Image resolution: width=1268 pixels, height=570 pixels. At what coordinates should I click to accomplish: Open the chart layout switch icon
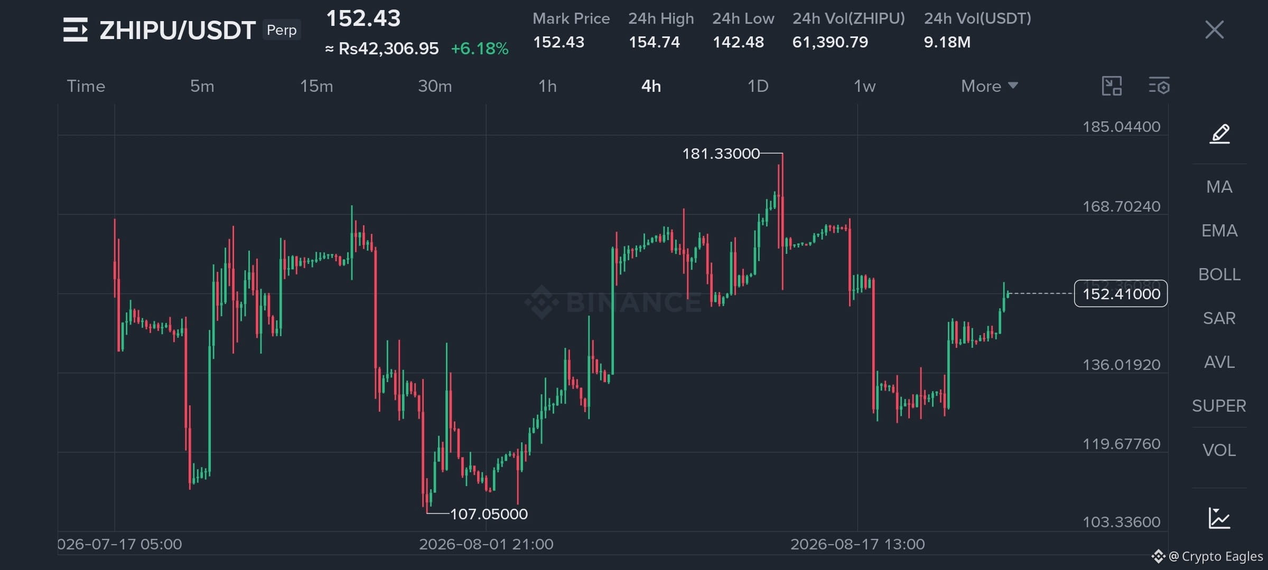pos(1112,86)
